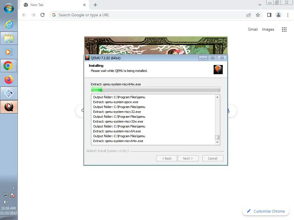Open the Google Doodle image

pyautogui.click(x=156, y=45)
